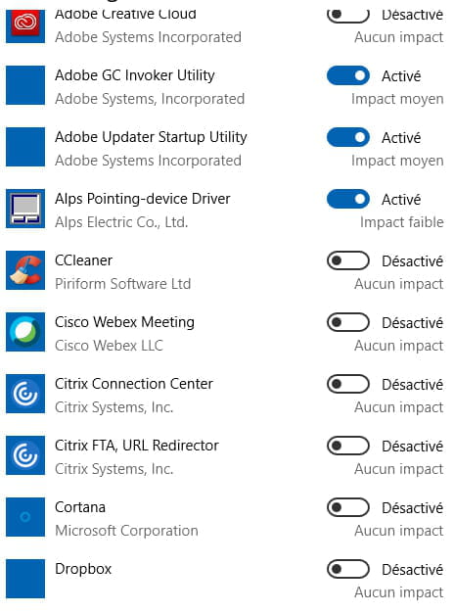Select the Citrix FTA, URL Redirector name
454x613 pixels.
137,446
